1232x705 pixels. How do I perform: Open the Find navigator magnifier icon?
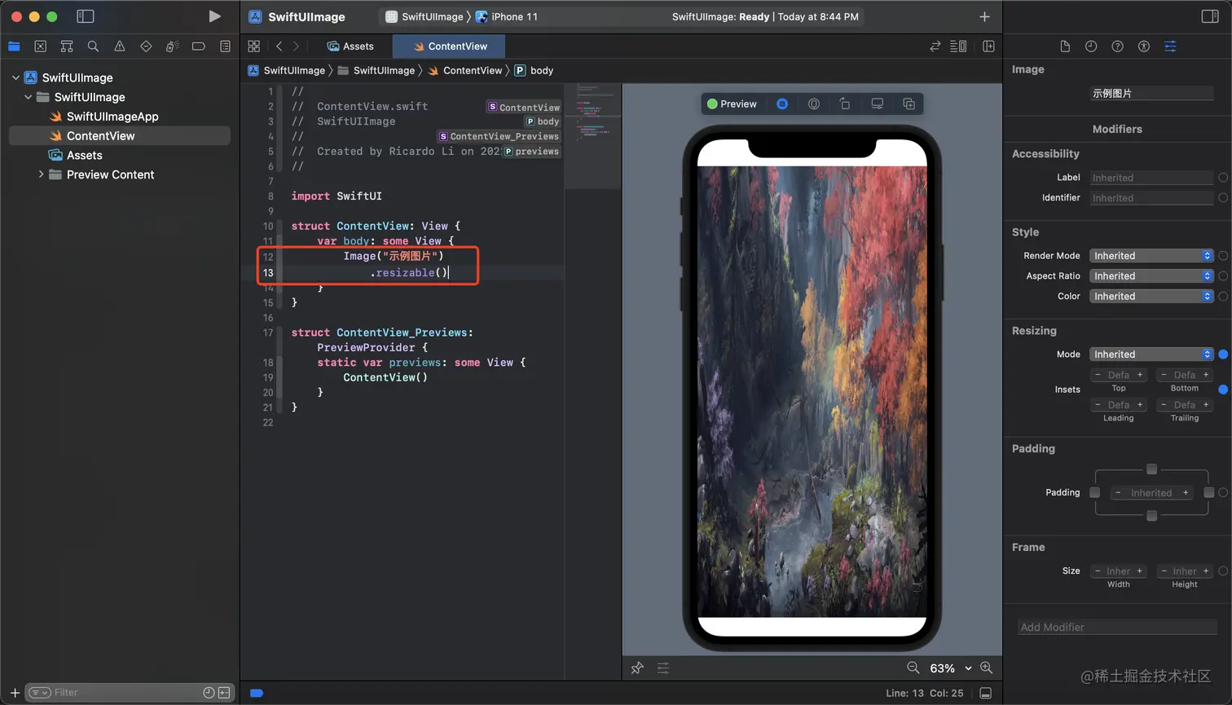(93, 46)
